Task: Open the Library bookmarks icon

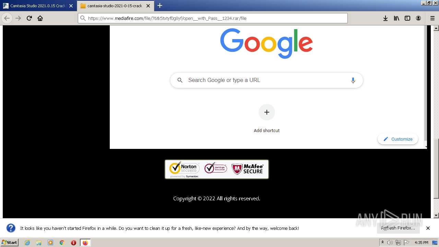Action: pos(396,18)
